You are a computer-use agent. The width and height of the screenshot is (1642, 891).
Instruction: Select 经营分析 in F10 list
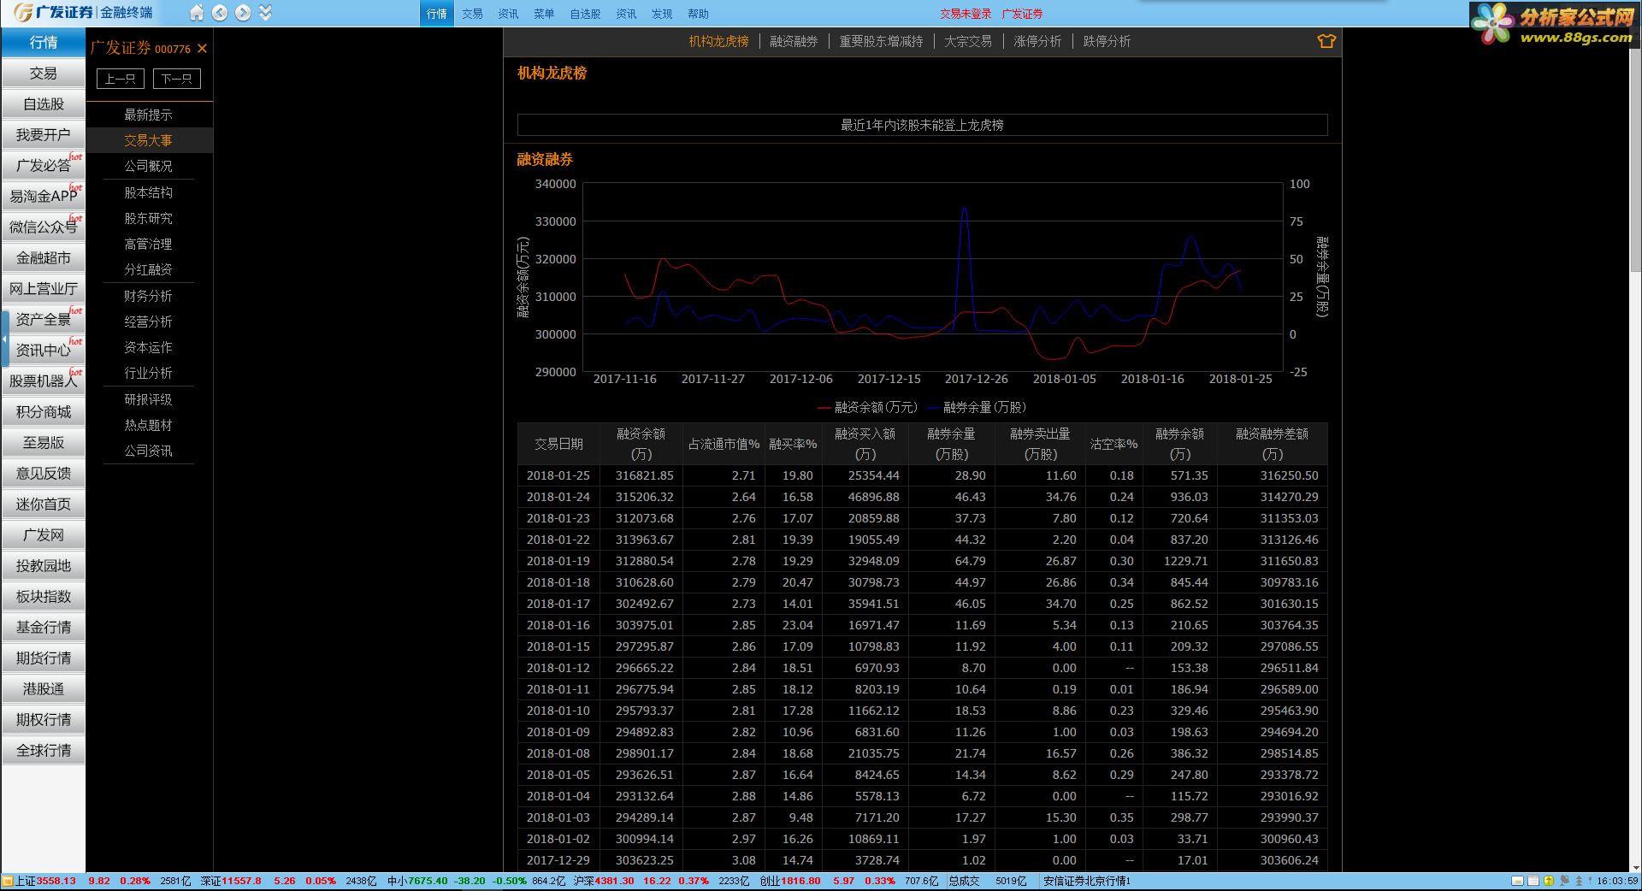[x=148, y=322]
